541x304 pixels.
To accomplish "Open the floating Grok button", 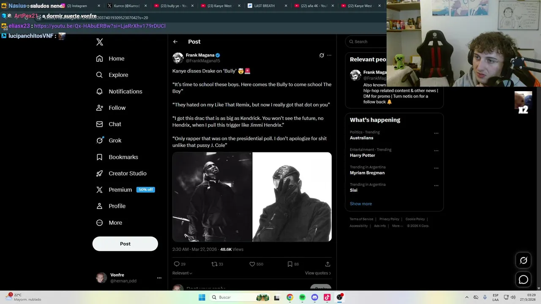I will pyautogui.click(x=523, y=261).
